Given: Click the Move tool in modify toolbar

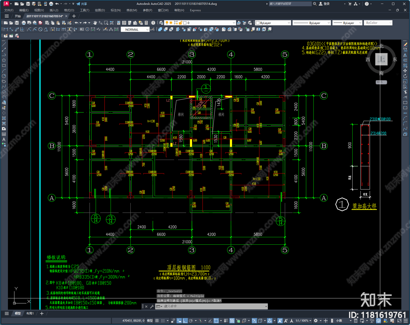Looking at the screenshot, I should click(x=405, y=71).
